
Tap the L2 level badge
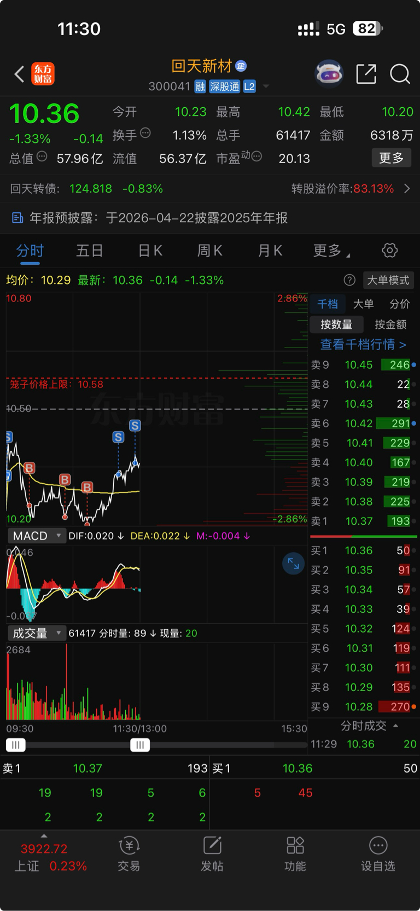249,86
